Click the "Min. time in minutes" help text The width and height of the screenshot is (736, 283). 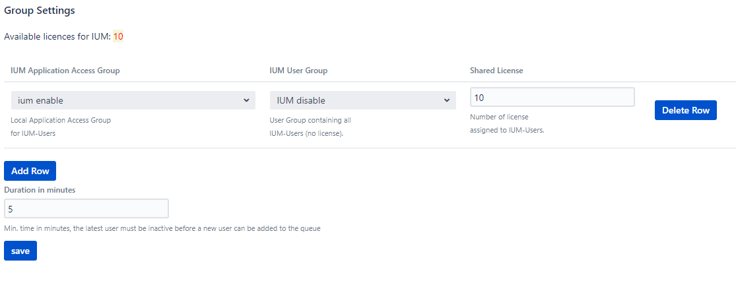tap(162, 228)
